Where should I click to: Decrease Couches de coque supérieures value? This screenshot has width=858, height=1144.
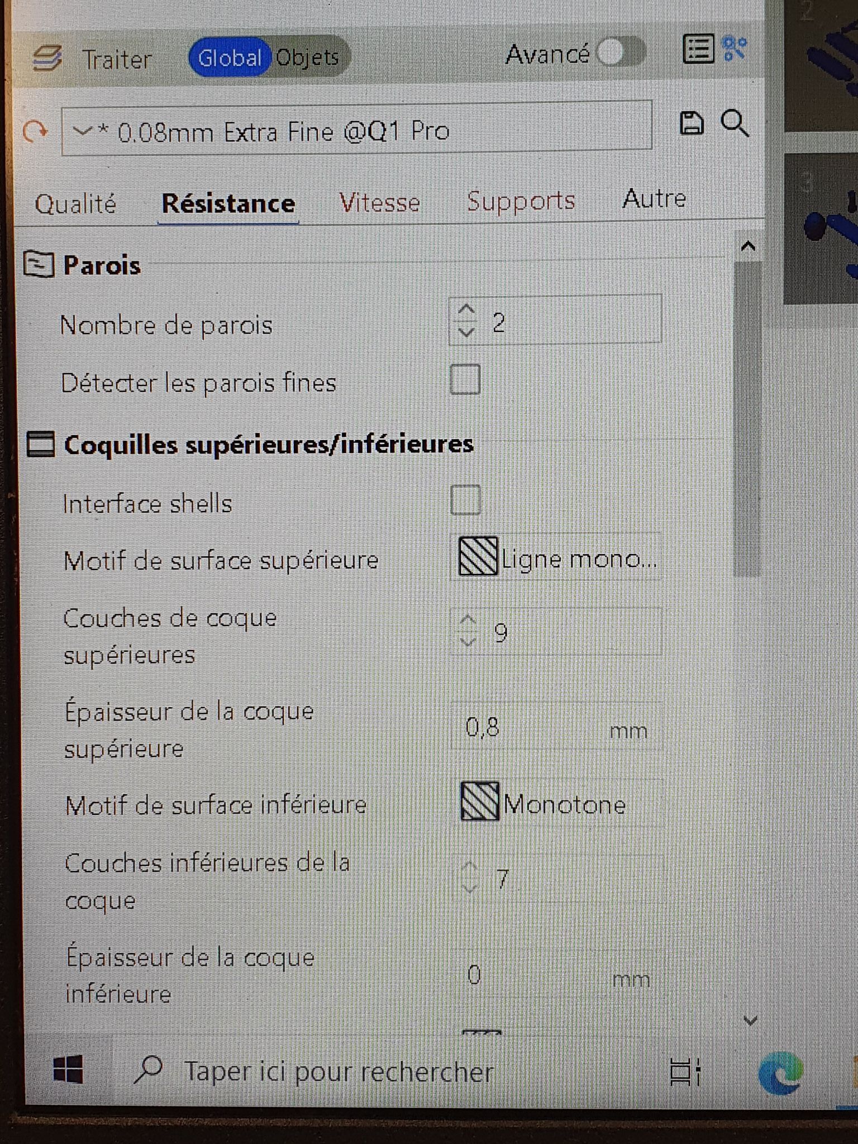coord(468,641)
